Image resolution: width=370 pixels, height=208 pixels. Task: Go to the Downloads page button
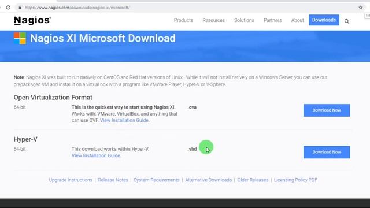tap(324, 20)
